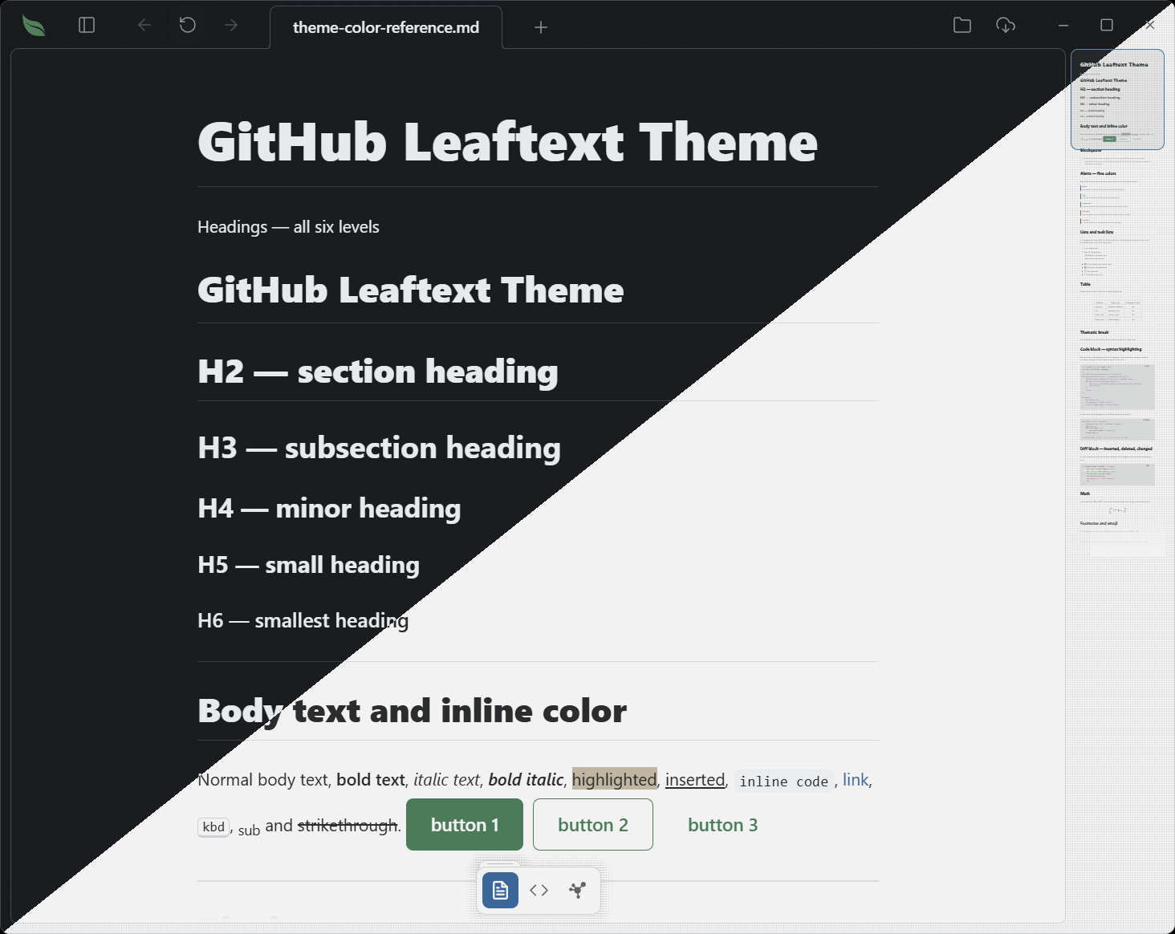This screenshot has height=934, width=1175.
Task: Click the "H3 — subsection heading" title
Action: click(x=379, y=448)
